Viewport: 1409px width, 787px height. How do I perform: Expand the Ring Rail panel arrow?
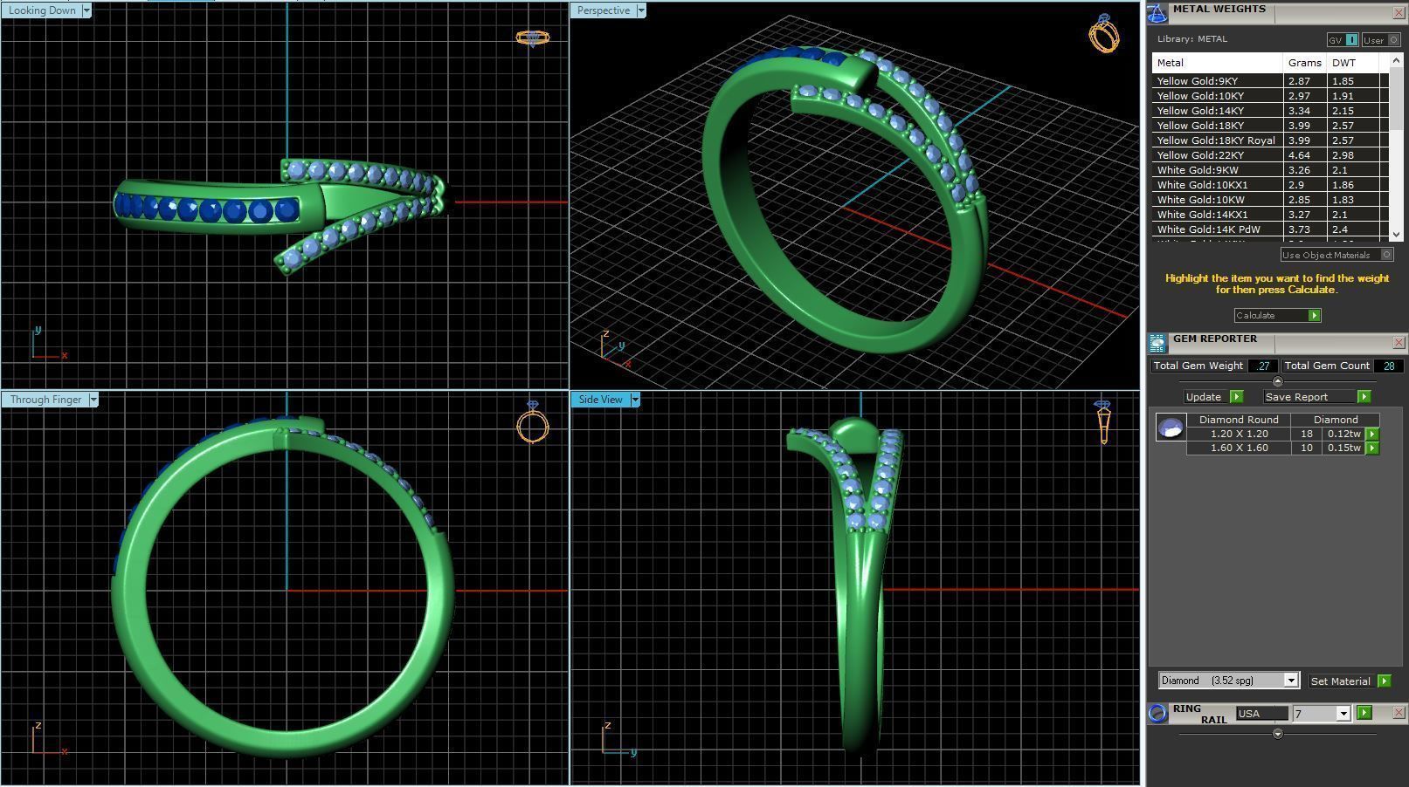tap(1277, 734)
